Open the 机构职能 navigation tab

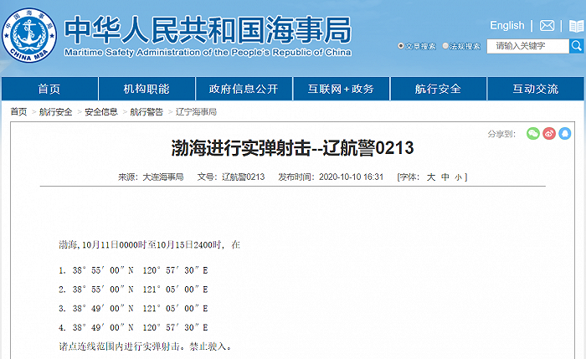[x=146, y=89]
